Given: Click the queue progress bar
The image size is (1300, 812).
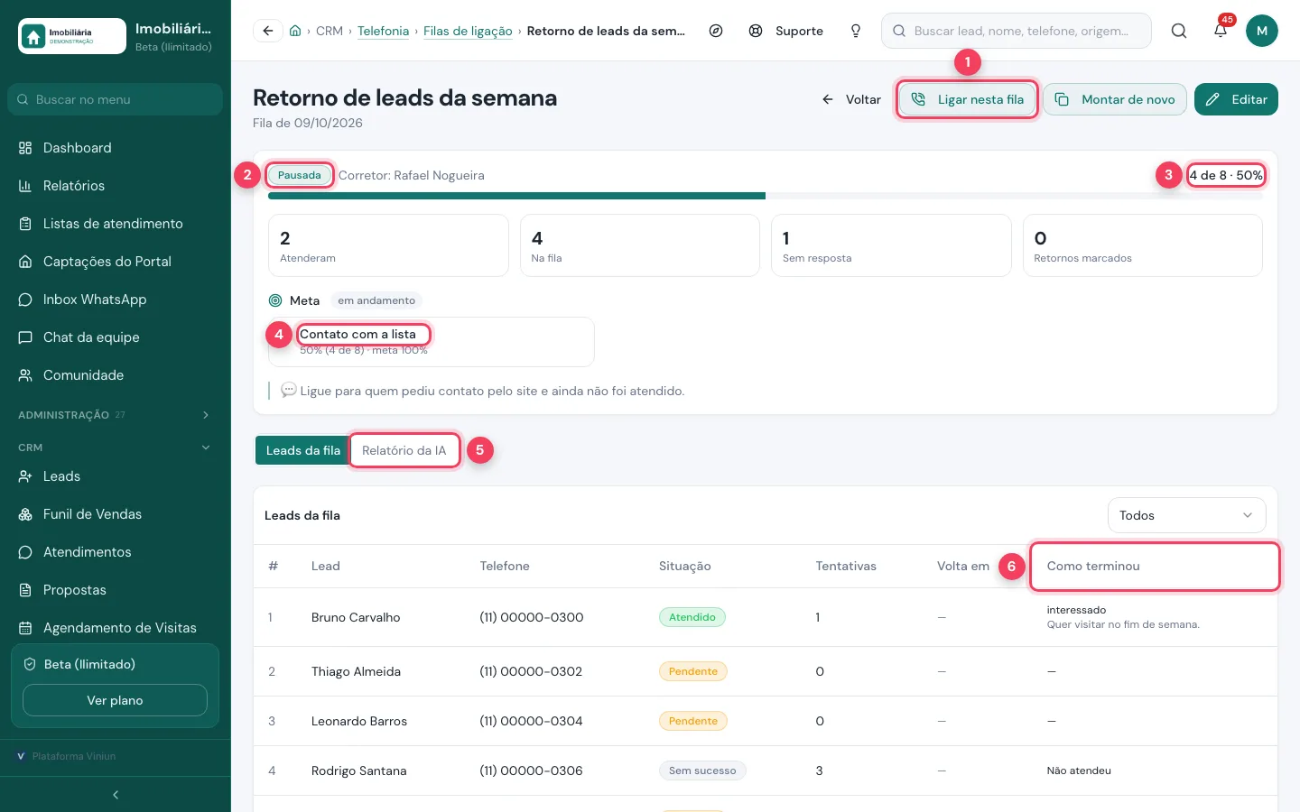Looking at the screenshot, I should (766, 196).
